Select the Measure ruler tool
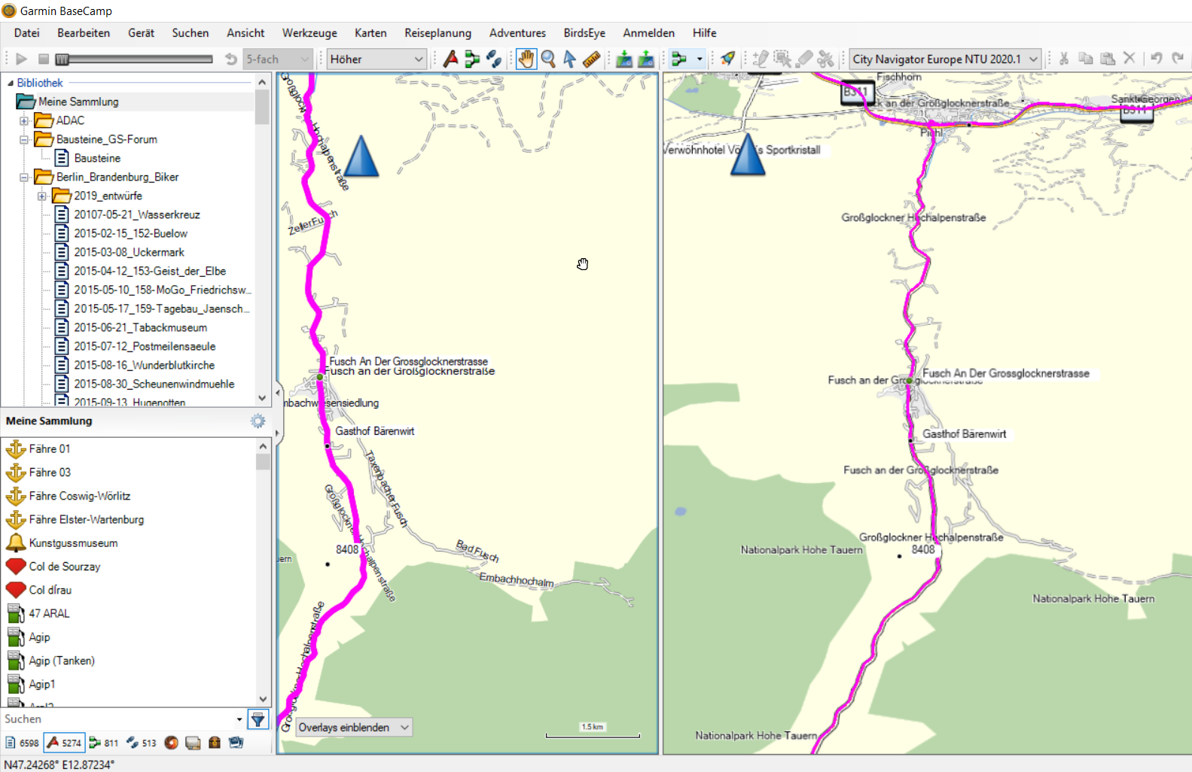 point(591,59)
